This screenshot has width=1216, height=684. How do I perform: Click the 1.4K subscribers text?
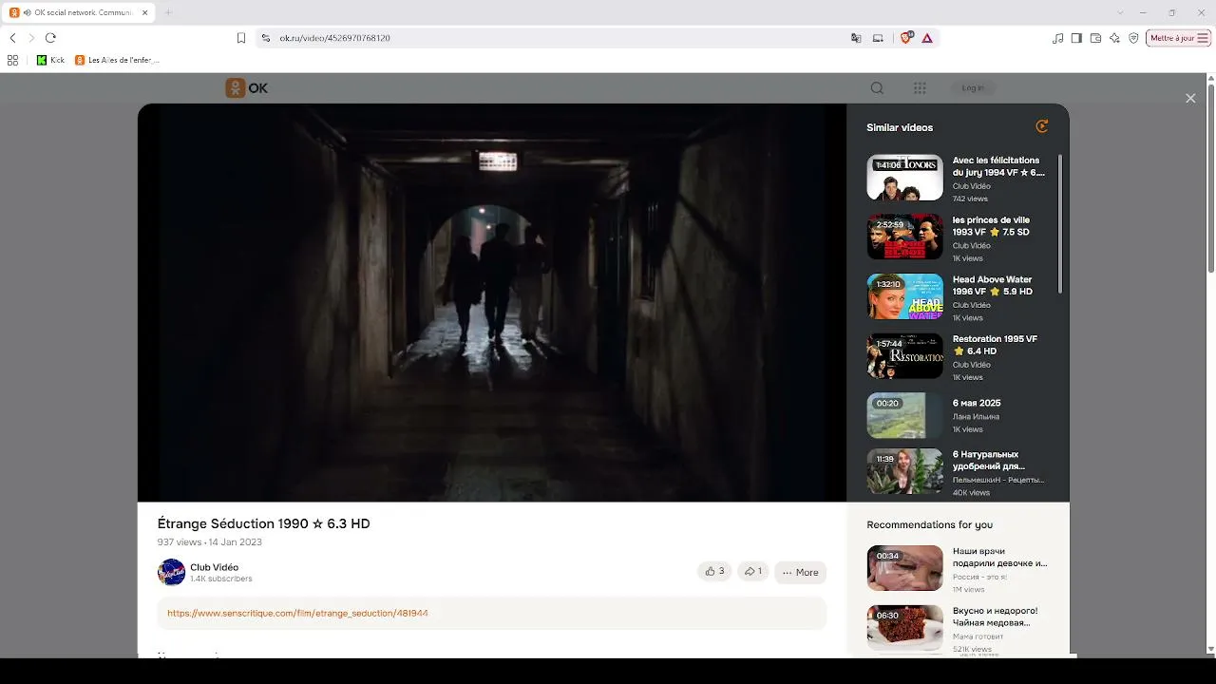tap(221, 579)
